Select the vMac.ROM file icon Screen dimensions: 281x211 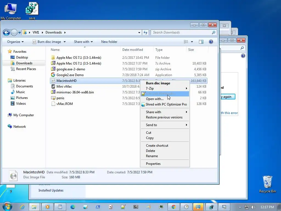53,104
